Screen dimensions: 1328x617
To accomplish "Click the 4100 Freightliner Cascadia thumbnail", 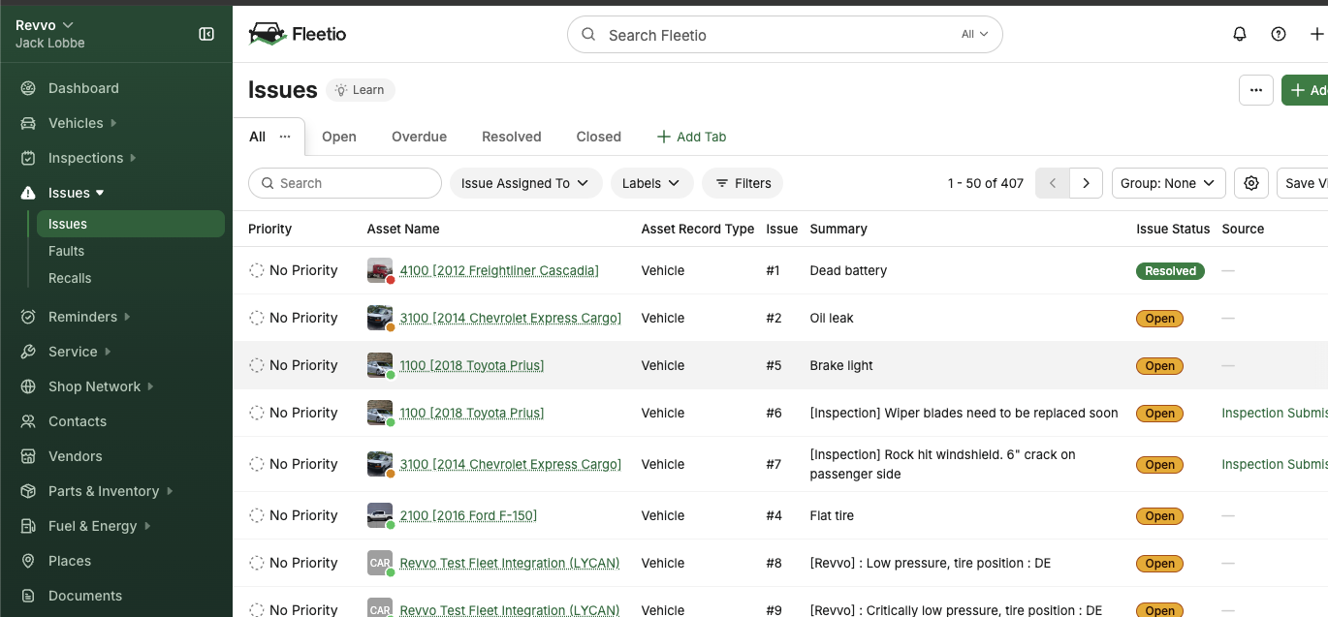I will [379, 270].
